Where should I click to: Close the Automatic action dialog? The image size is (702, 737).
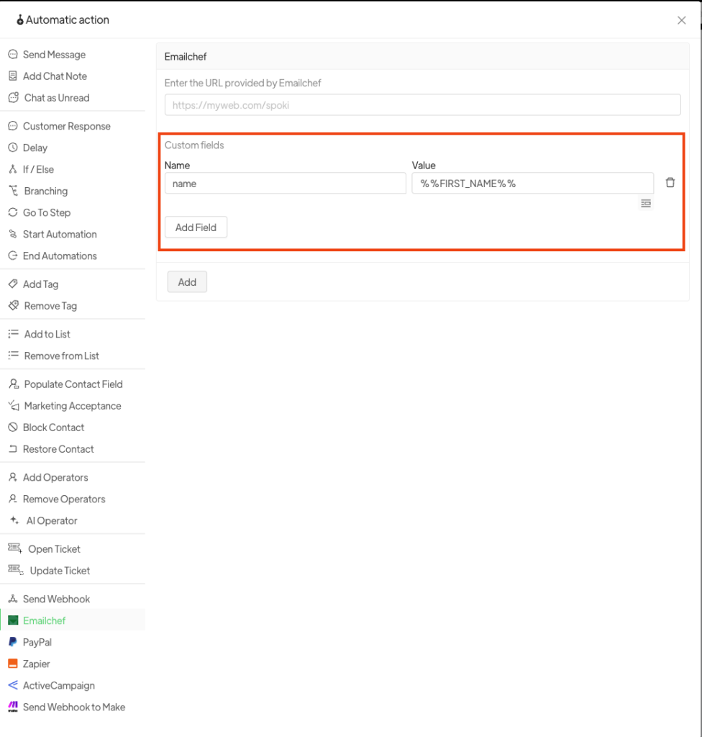[681, 20]
